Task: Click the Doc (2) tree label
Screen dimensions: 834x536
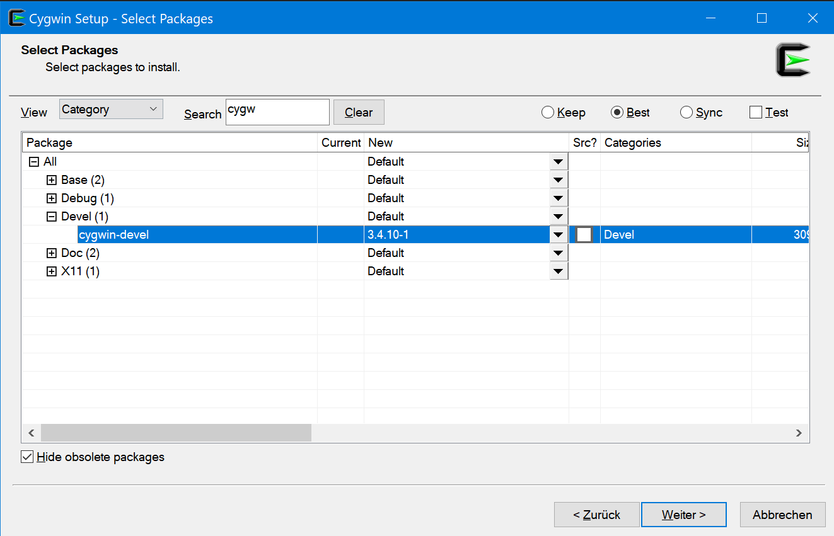Action: click(80, 253)
